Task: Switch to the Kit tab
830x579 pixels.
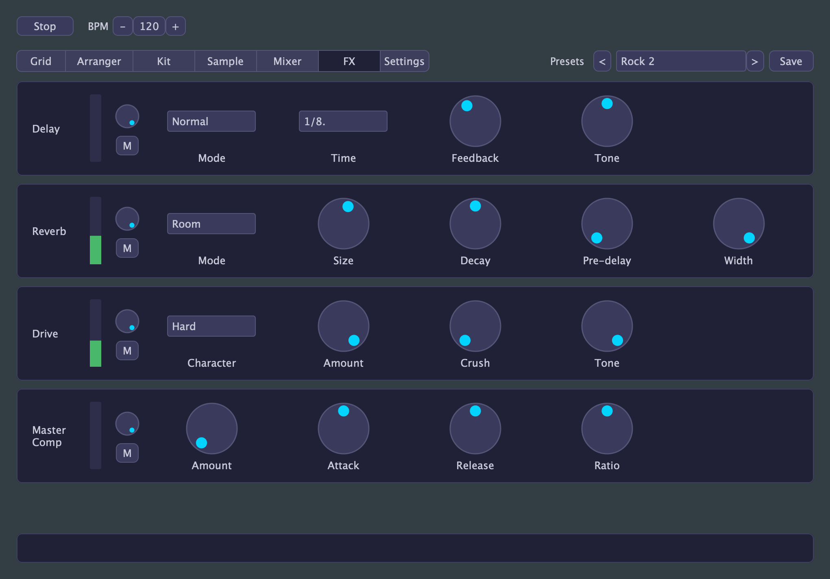Action: coord(164,61)
